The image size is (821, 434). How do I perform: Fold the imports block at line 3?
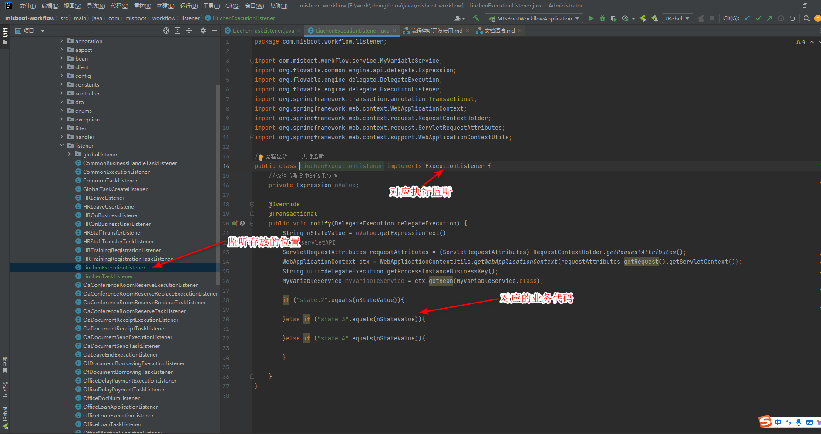click(252, 61)
